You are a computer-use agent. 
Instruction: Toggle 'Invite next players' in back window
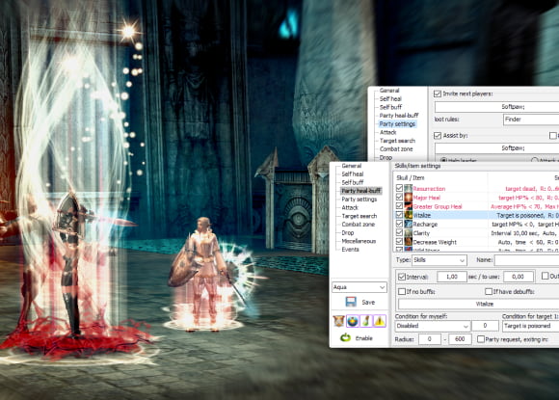[438, 93]
